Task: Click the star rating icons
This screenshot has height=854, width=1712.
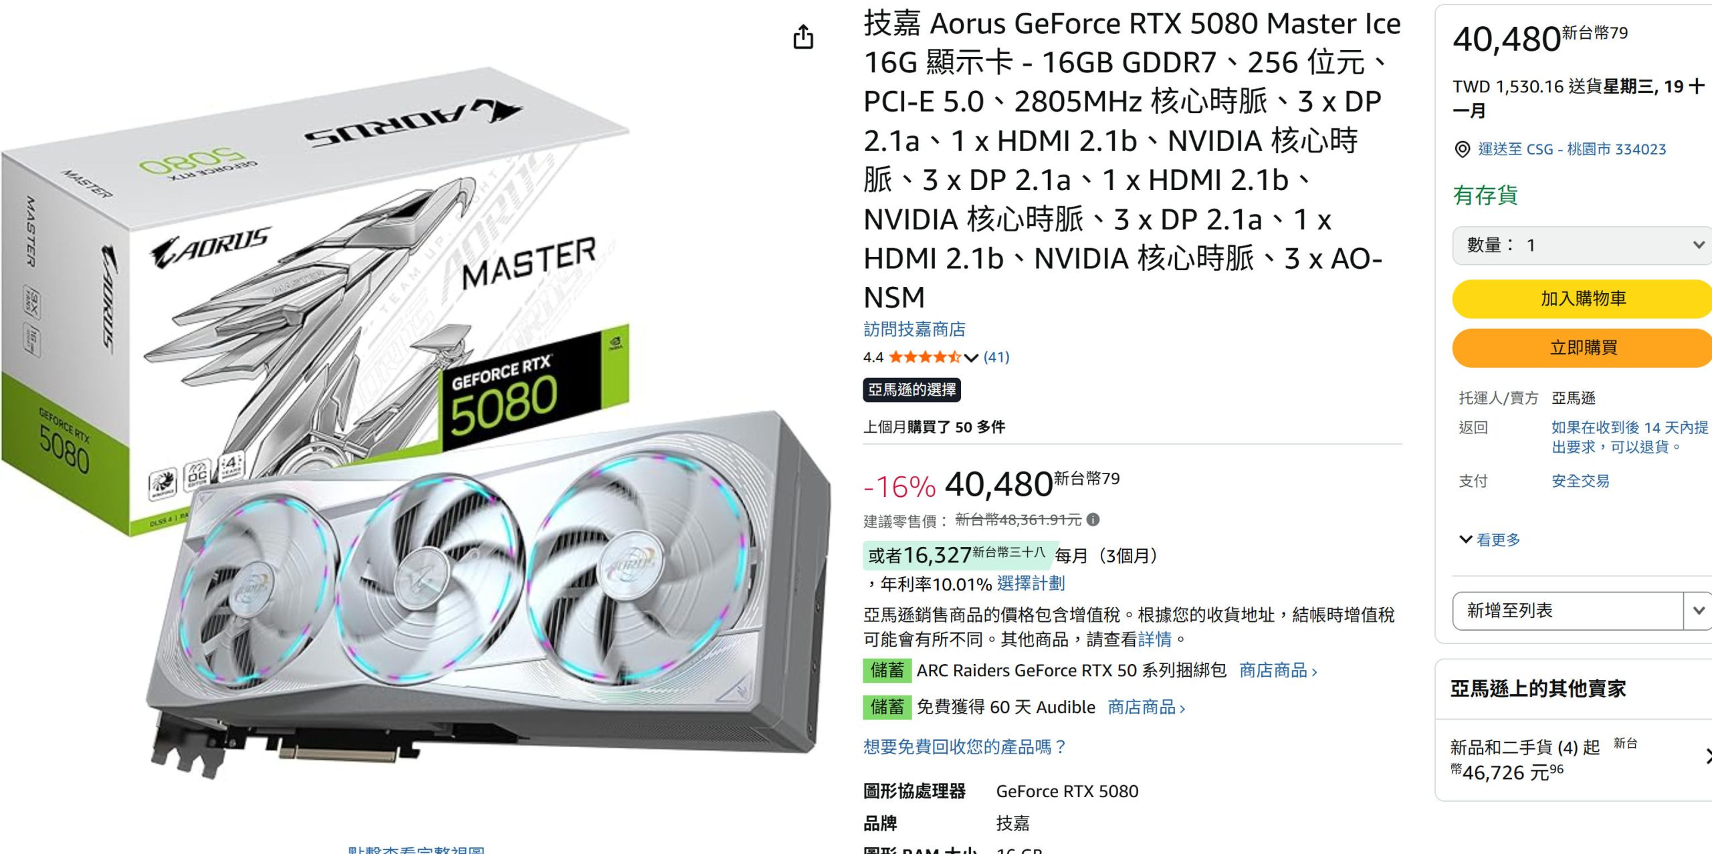Action: pyautogui.click(x=925, y=356)
